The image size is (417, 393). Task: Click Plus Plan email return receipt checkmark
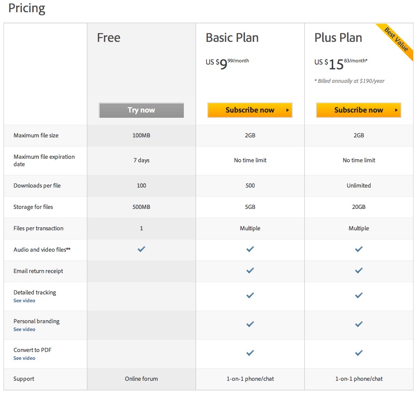(358, 270)
